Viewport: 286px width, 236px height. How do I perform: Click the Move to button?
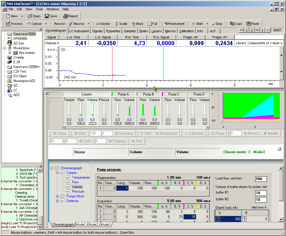(x=251, y=134)
